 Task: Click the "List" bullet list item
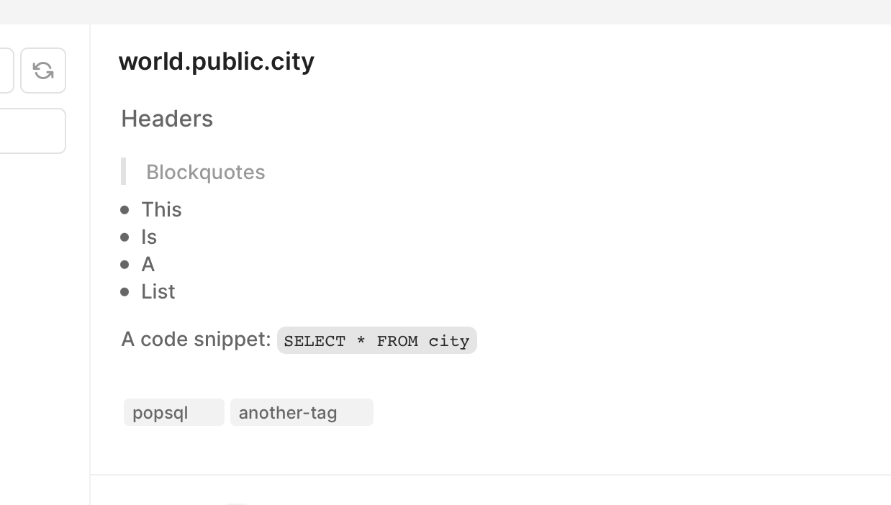158,291
